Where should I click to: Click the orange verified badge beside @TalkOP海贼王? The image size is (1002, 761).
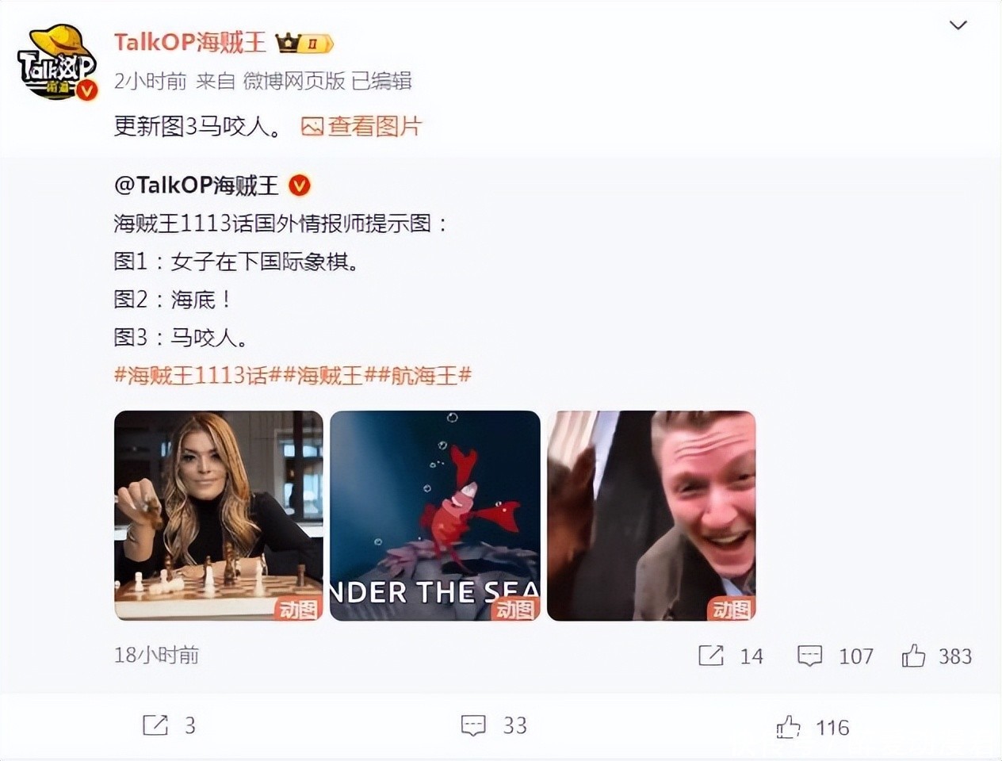[x=300, y=185]
